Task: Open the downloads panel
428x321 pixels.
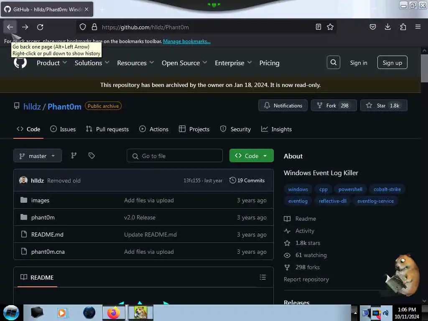Action: point(387,27)
